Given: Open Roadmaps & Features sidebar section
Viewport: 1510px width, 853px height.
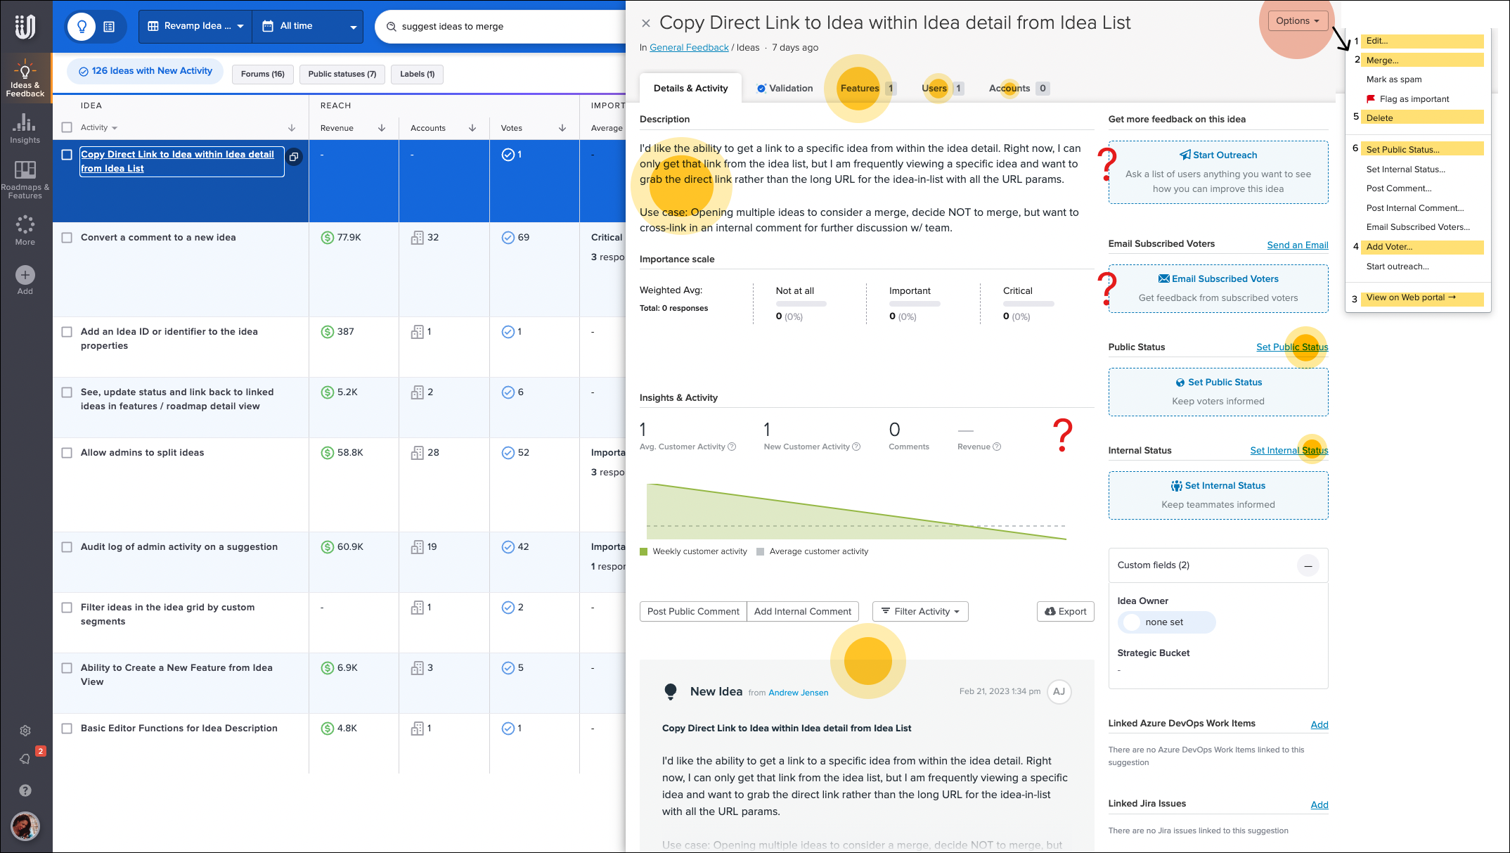Looking at the screenshot, I should point(25,179).
